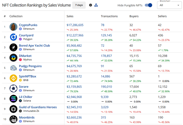
Task: Sort by the Sales column header
Action: tap(70, 16)
